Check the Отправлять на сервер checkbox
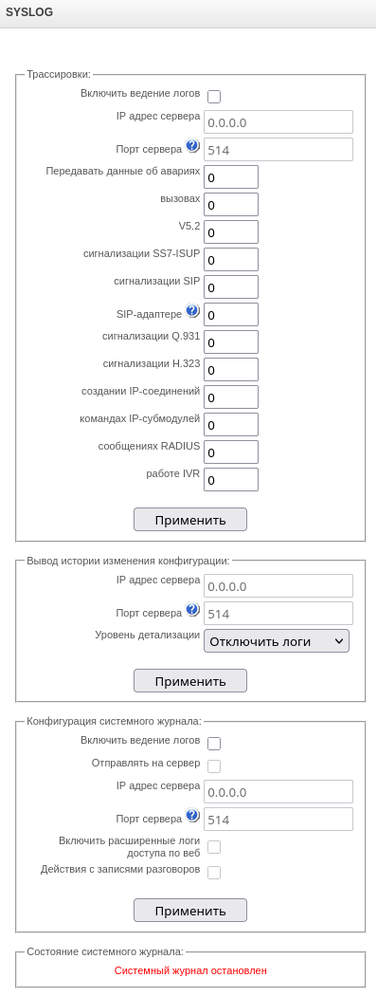Viewport: 377px width, 996px height. click(214, 766)
